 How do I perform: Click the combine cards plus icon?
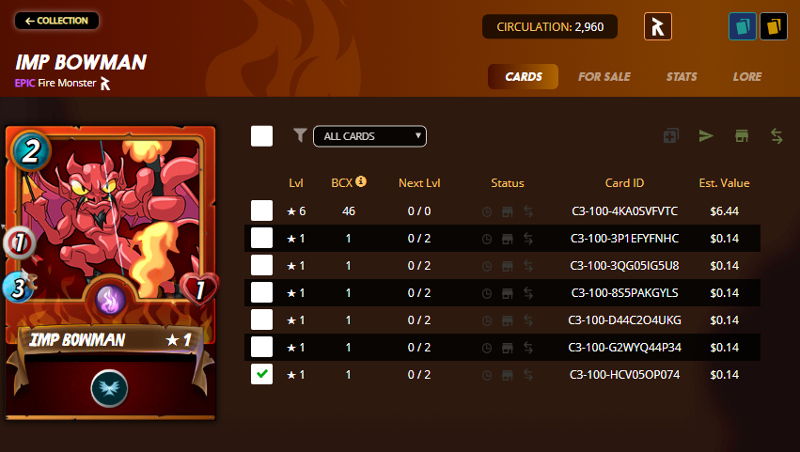[671, 135]
